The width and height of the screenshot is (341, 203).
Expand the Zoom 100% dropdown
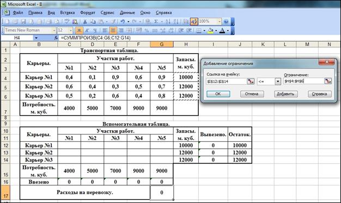click(219, 22)
